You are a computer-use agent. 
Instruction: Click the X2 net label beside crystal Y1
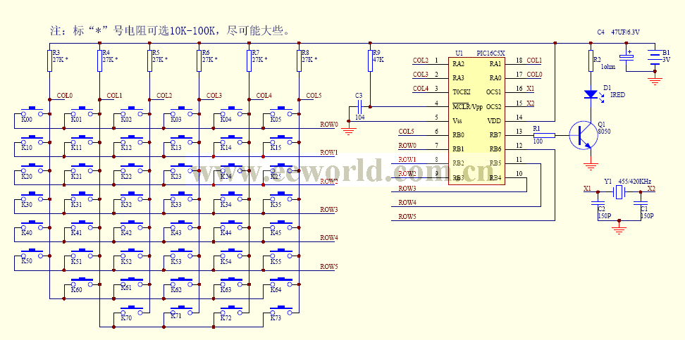point(651,189)
